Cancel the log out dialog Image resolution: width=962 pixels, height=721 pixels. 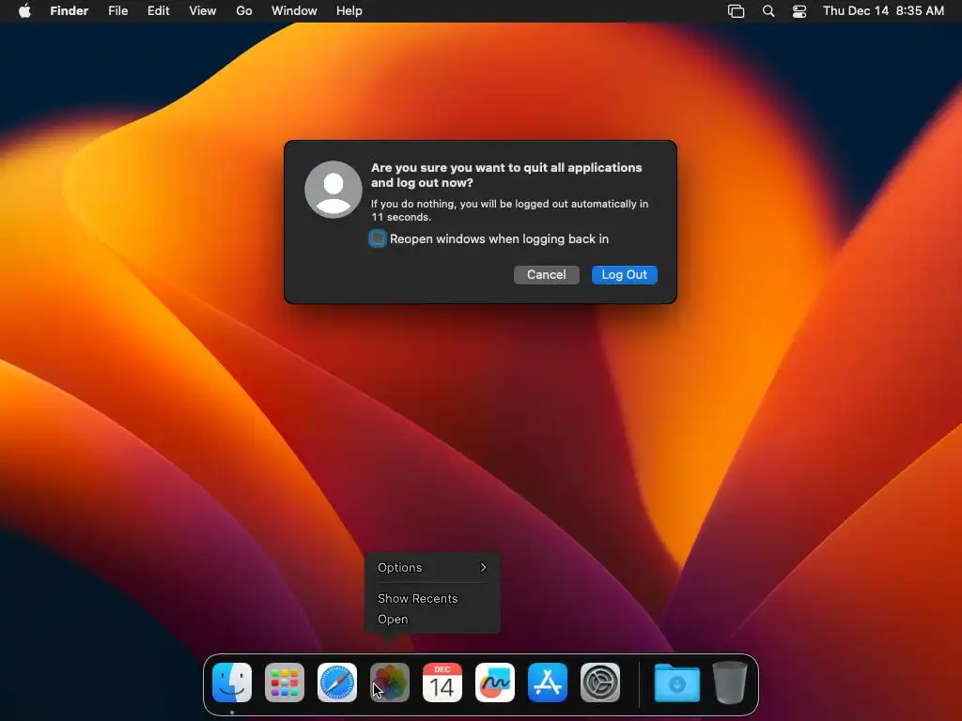click(546, 275)
